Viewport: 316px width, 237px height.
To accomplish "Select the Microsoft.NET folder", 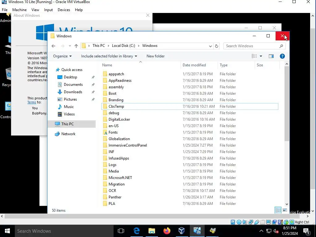I will tap(120, 178).
